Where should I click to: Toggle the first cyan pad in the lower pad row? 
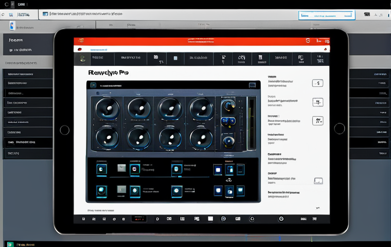pyautogui.click(x=101, y=191)
